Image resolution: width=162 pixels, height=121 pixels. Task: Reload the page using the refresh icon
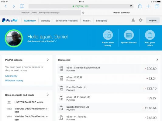click(131, 6)
